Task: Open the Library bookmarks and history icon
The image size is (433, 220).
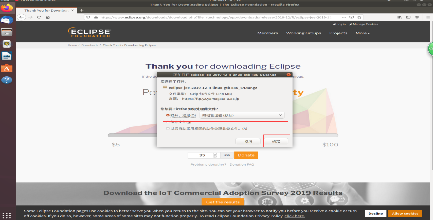Action: [400, 17]
